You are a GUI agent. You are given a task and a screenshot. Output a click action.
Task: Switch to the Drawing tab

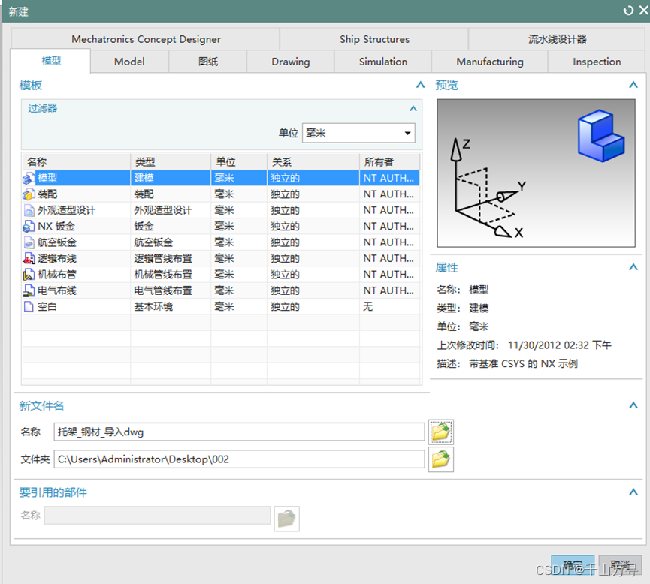click(x=290, y=62)
